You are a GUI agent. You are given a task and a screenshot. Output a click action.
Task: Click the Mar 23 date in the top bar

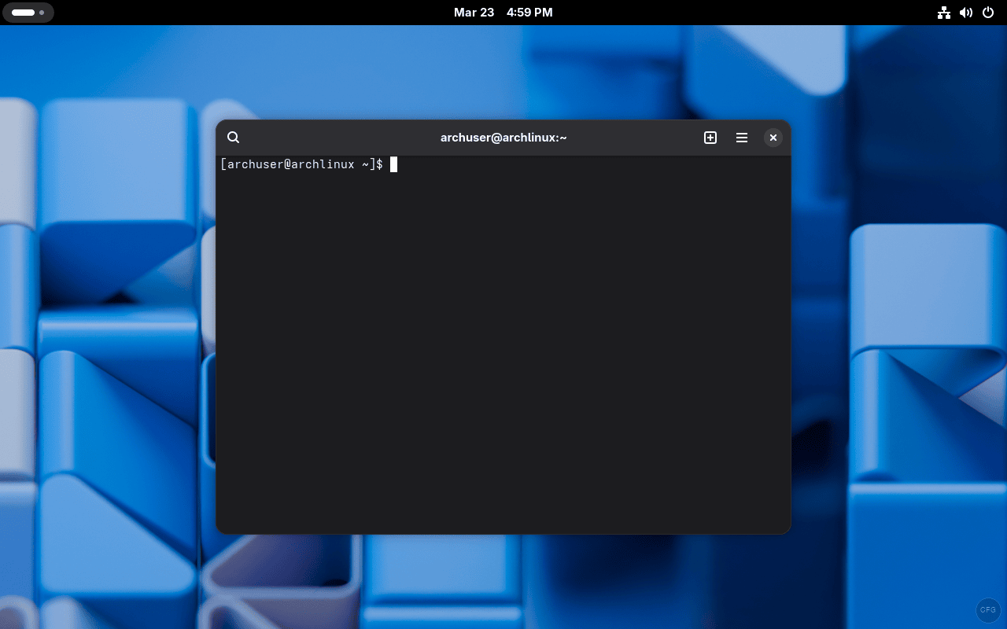point(474,13)
